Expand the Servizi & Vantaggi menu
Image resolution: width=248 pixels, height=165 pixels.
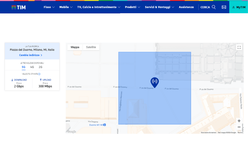[160, 7]
